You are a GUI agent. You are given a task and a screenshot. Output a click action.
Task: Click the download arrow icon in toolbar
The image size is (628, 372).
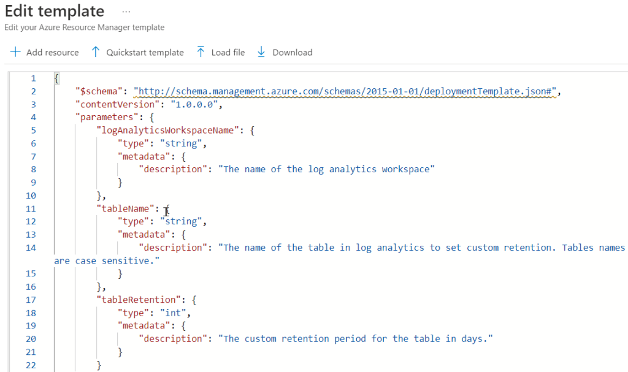[x=261, y=52]
